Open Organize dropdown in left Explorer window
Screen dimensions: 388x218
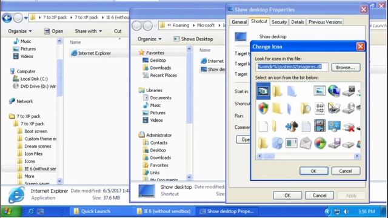click(20, 31)
